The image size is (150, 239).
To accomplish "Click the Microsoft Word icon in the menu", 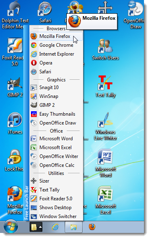I will 34,139.
